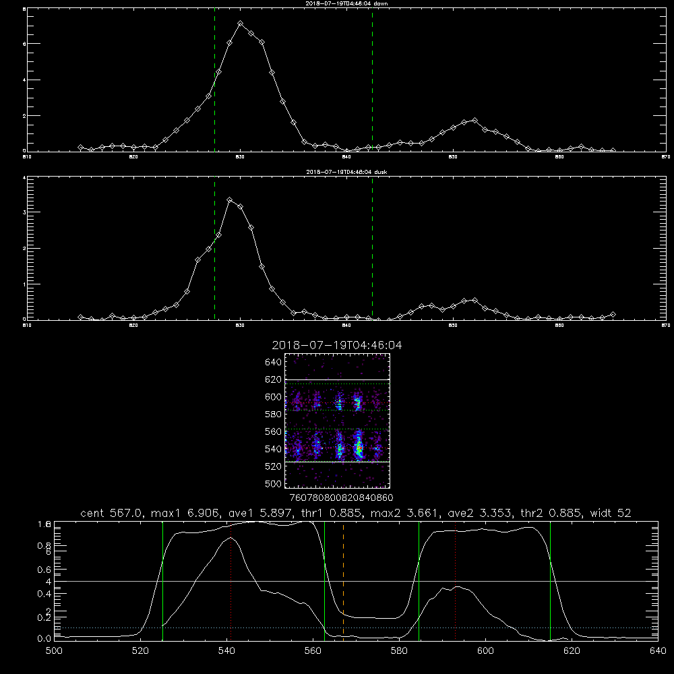
Task: Click "thr2 0.885" in the statistics line
Action: (551, 513)
